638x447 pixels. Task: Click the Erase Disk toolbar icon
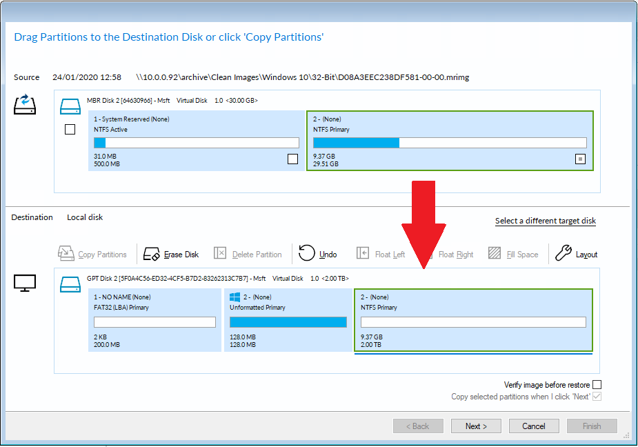(x=152, y=254)
